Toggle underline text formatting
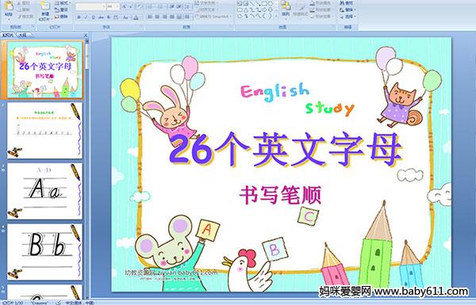Viewport: 476px width, 305px height. pyautogui.click(x=93, y=17)
